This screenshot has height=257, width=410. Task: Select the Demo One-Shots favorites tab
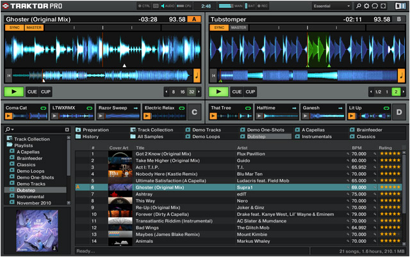[266, 130]
